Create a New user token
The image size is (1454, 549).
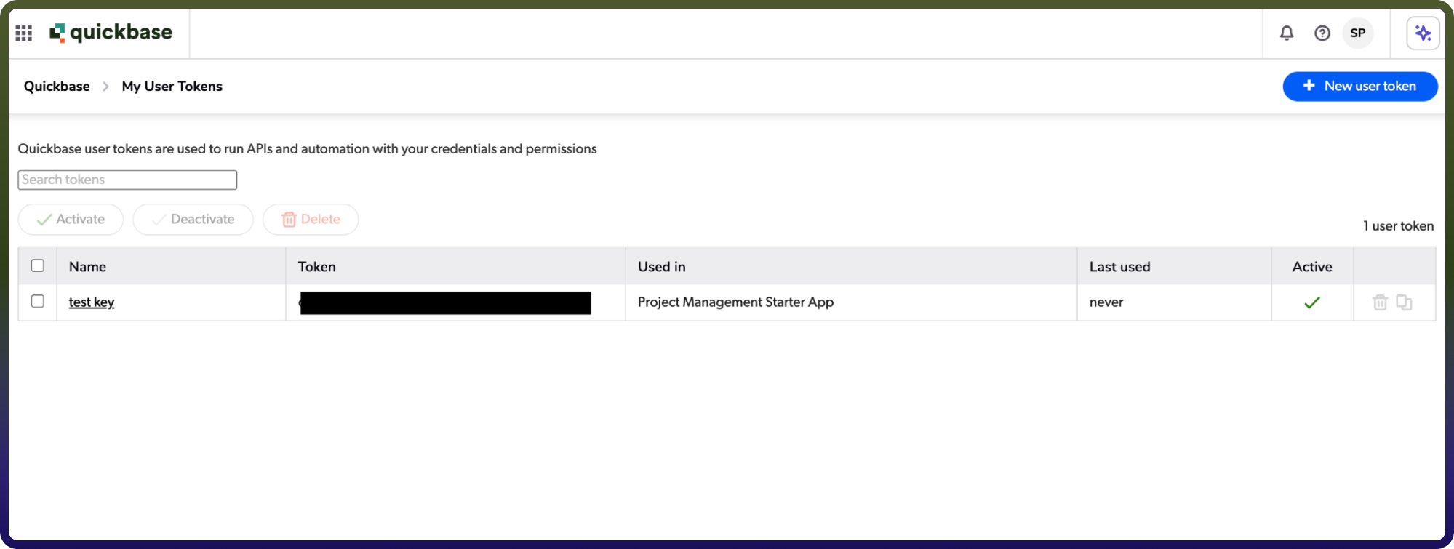1359,86
